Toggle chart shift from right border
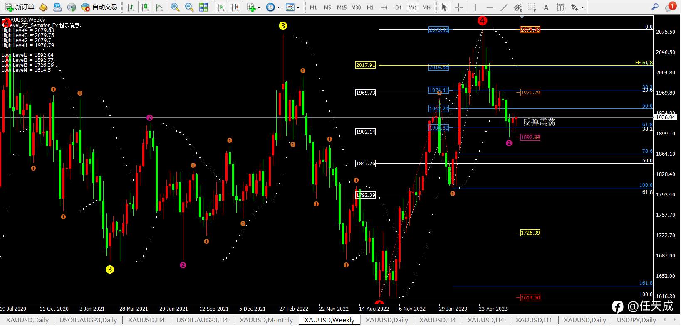681x326 pixels. pos(235,7)
